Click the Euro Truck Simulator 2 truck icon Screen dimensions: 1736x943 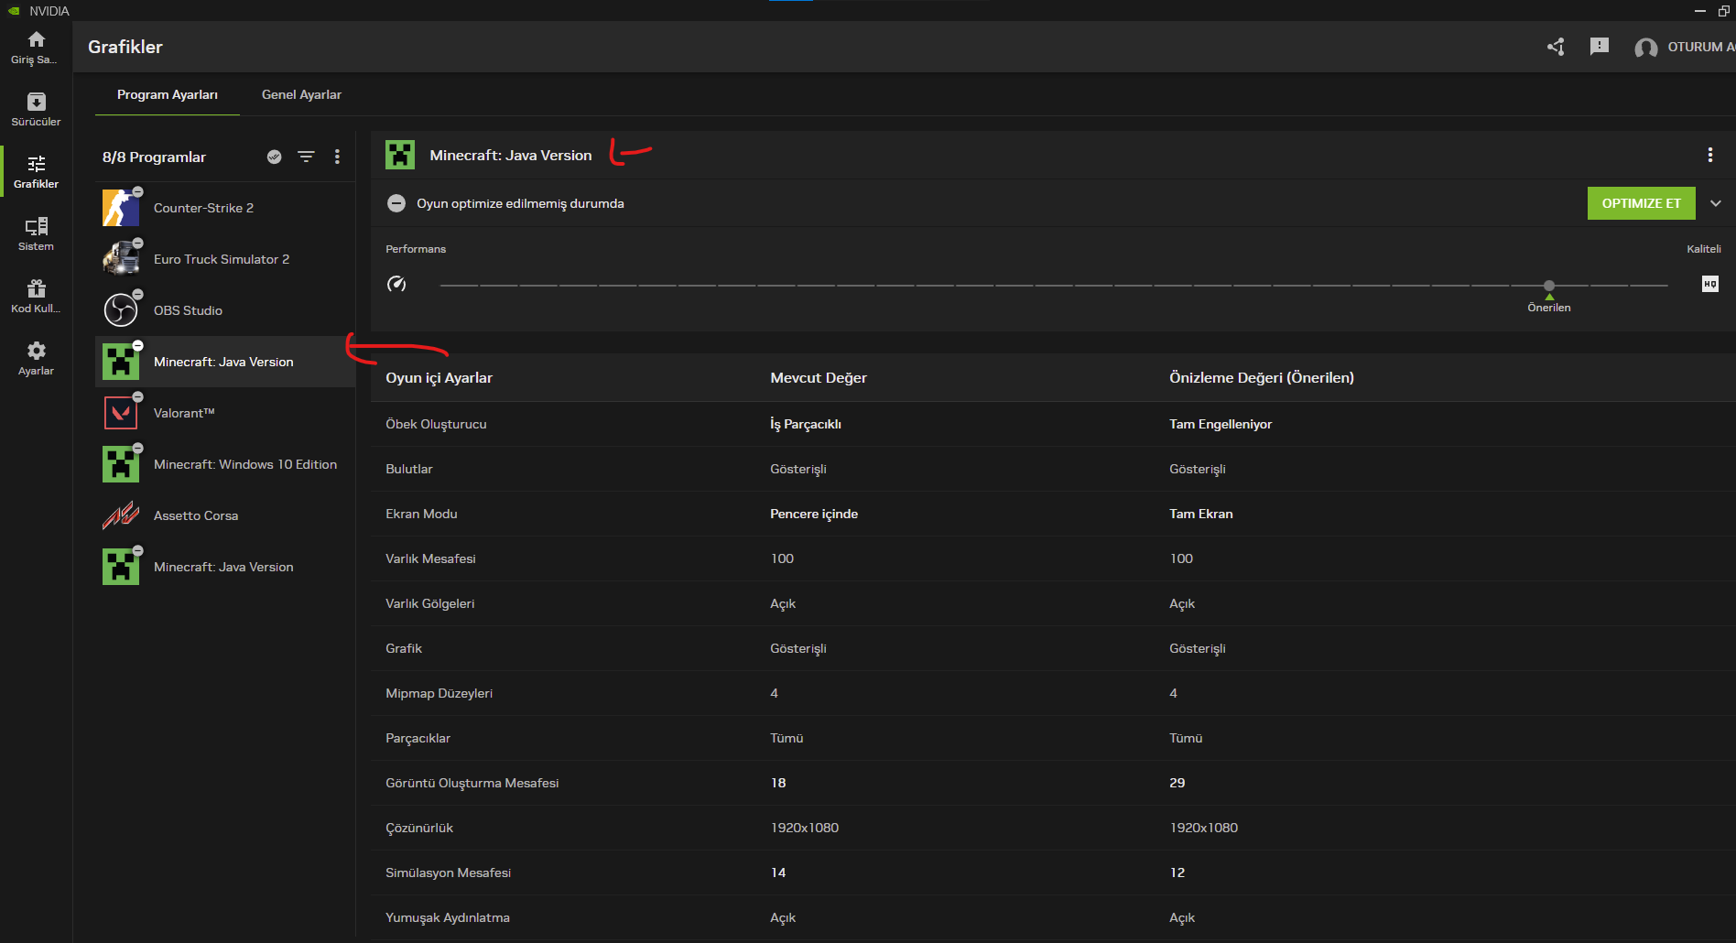tap(121, 259)
